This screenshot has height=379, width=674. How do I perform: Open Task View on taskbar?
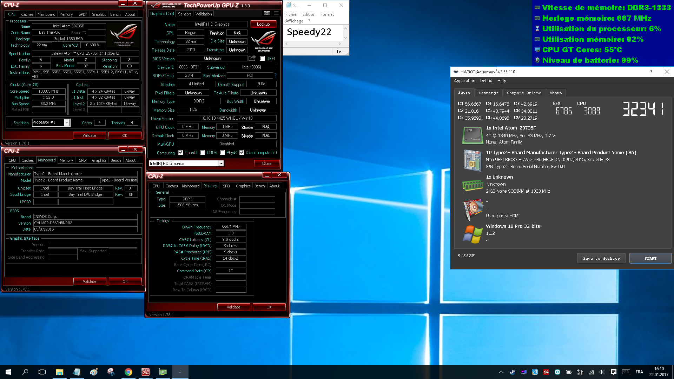click(x=42, y=372)
